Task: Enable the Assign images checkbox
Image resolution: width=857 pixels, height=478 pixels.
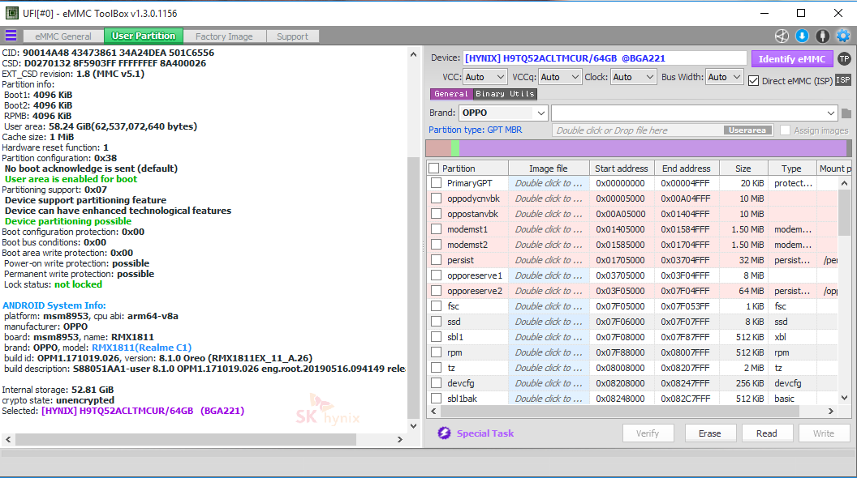Action: point(786,130)
